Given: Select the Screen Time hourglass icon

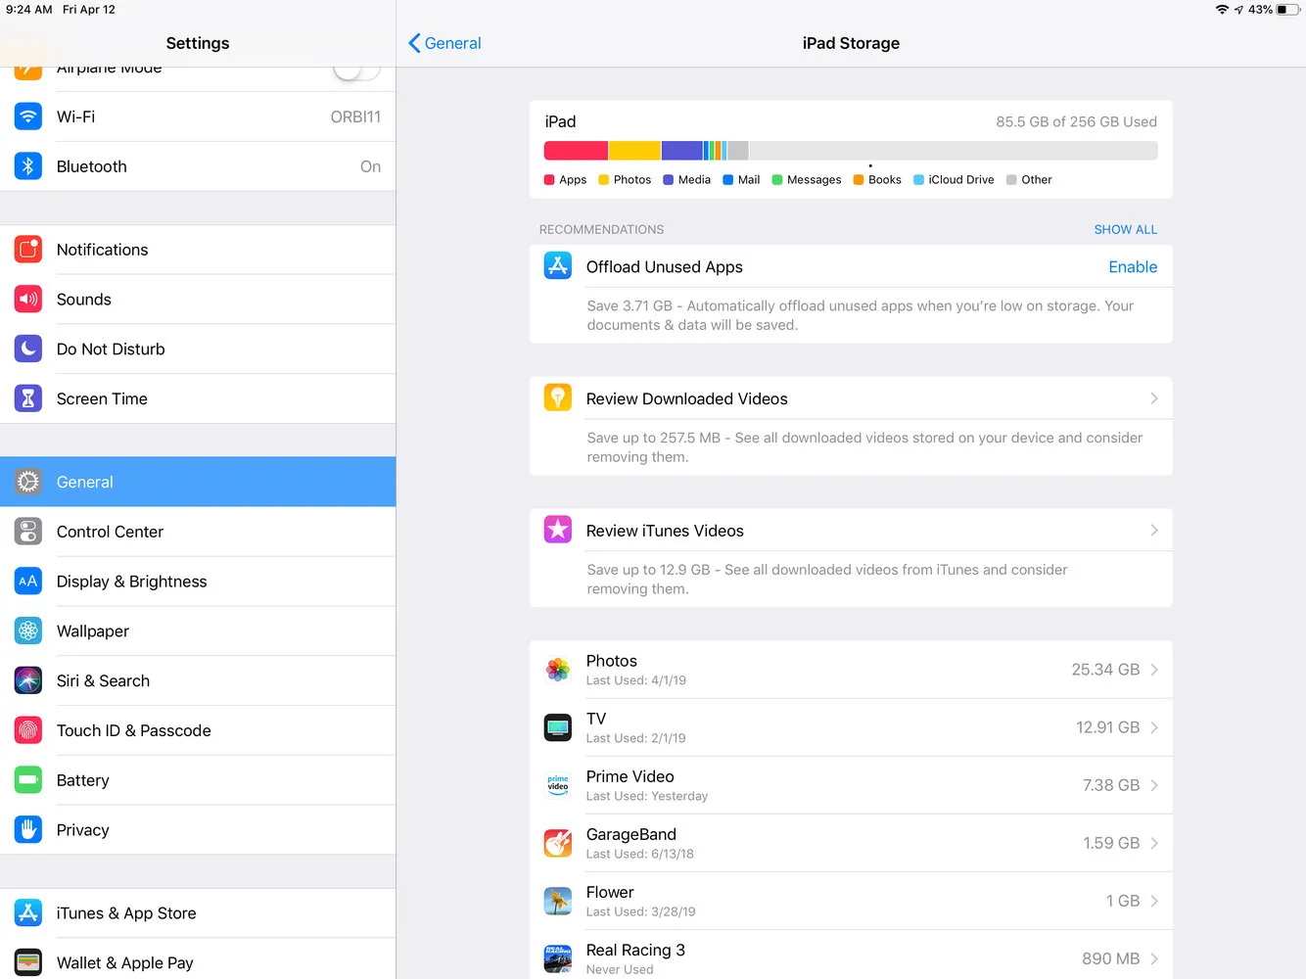Looking at the screenshot, I should [x=28, y=398].
